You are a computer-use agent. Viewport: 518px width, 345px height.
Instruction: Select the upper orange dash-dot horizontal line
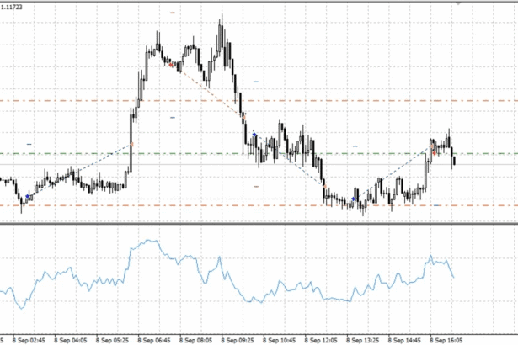[259, 101]
